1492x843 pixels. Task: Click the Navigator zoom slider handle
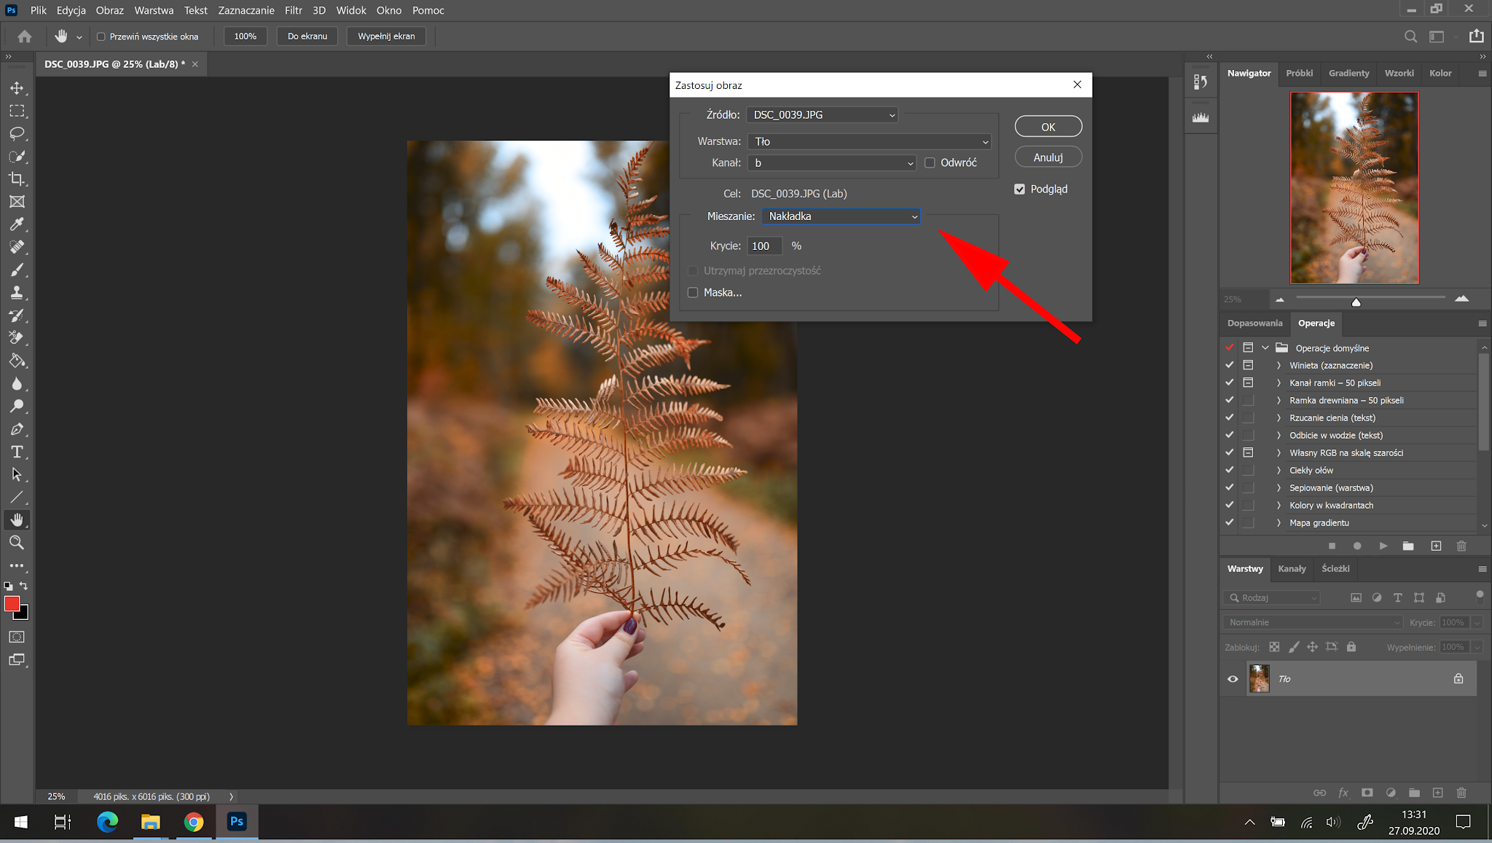pos(1356,302)
